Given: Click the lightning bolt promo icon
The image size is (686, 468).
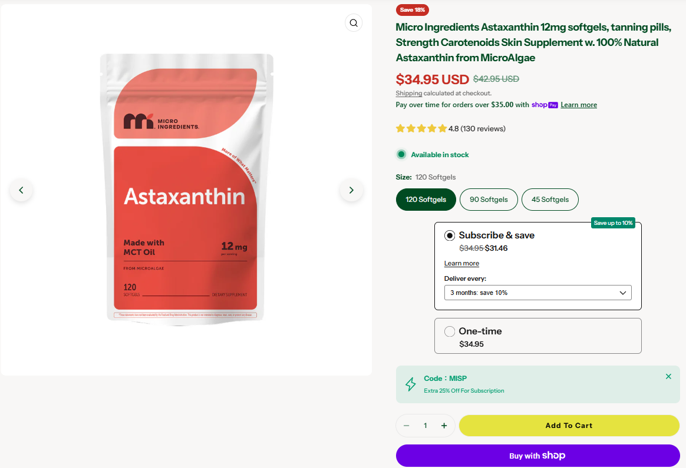Looking at the screenshot, I should pyautogui.click(x=411, y=384).
